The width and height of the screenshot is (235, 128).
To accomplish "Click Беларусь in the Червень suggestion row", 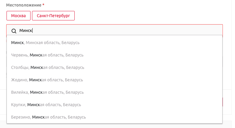I will point(74,55).
